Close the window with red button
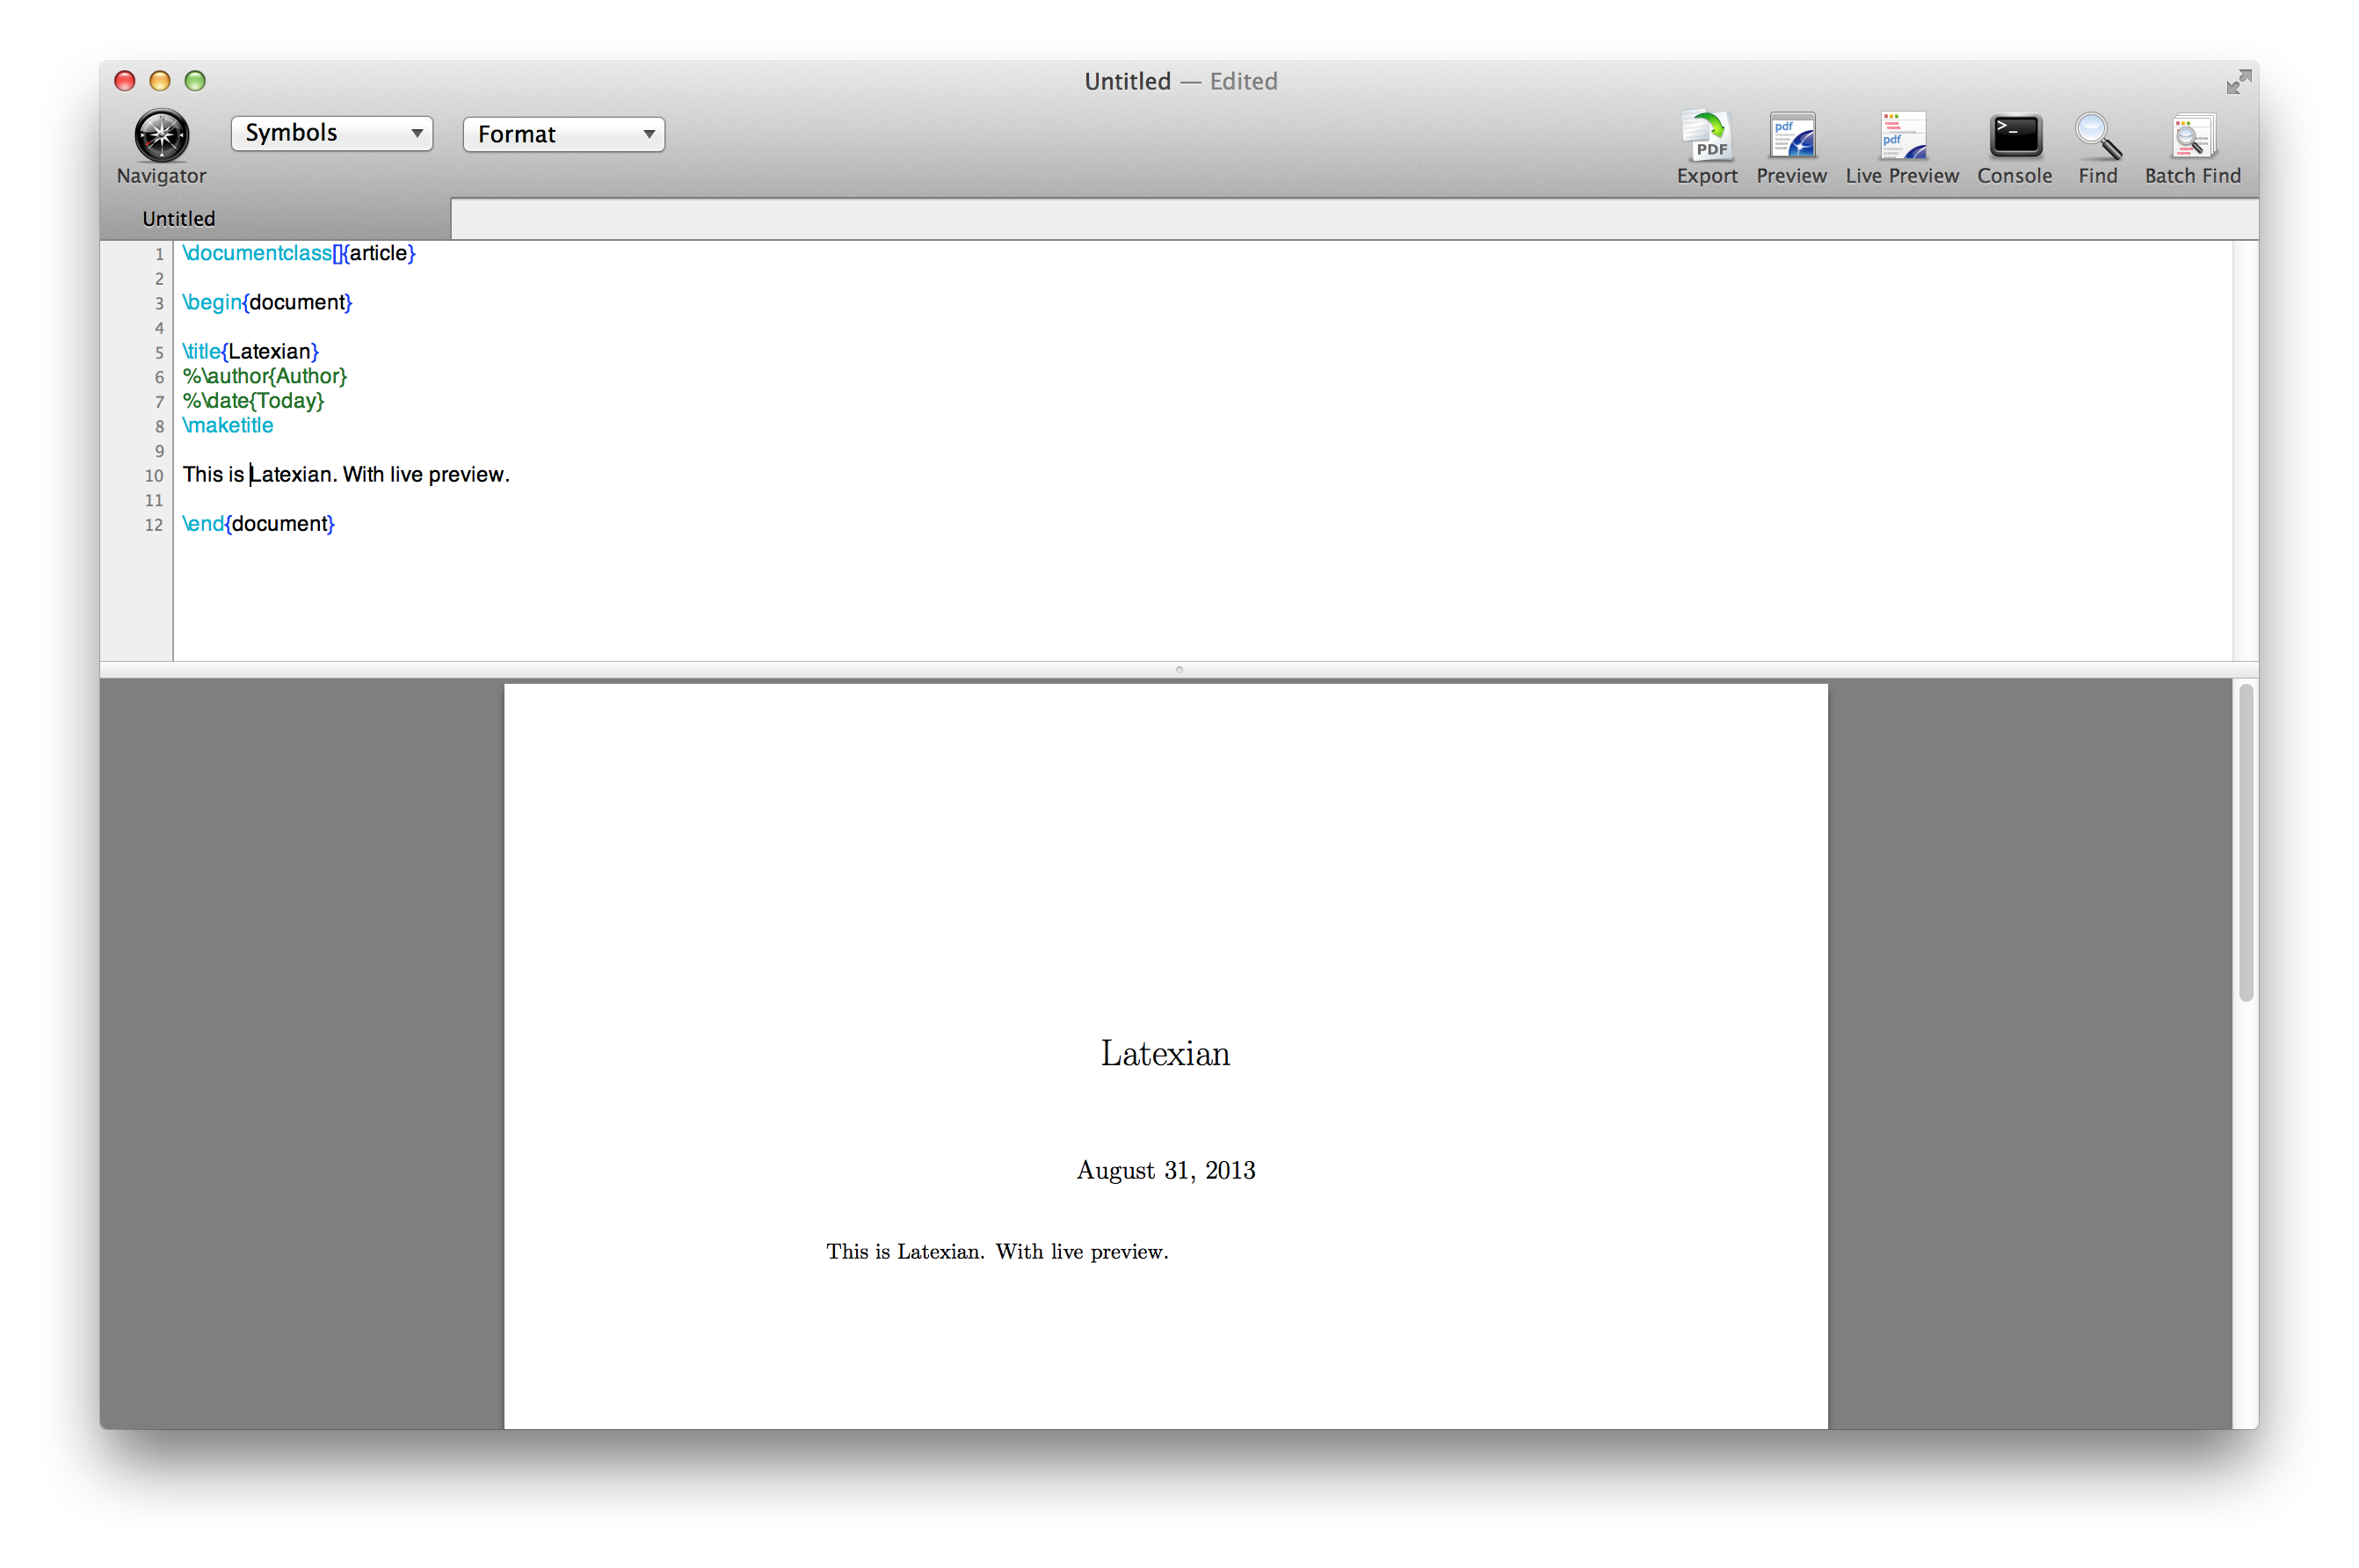This screenshot has height=1568, width=2359. coord(125,81)
